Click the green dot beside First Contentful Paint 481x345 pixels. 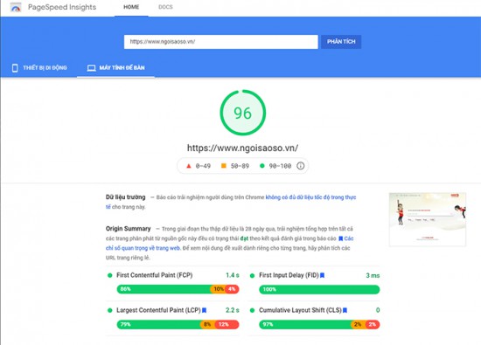(x=110, y=275)
